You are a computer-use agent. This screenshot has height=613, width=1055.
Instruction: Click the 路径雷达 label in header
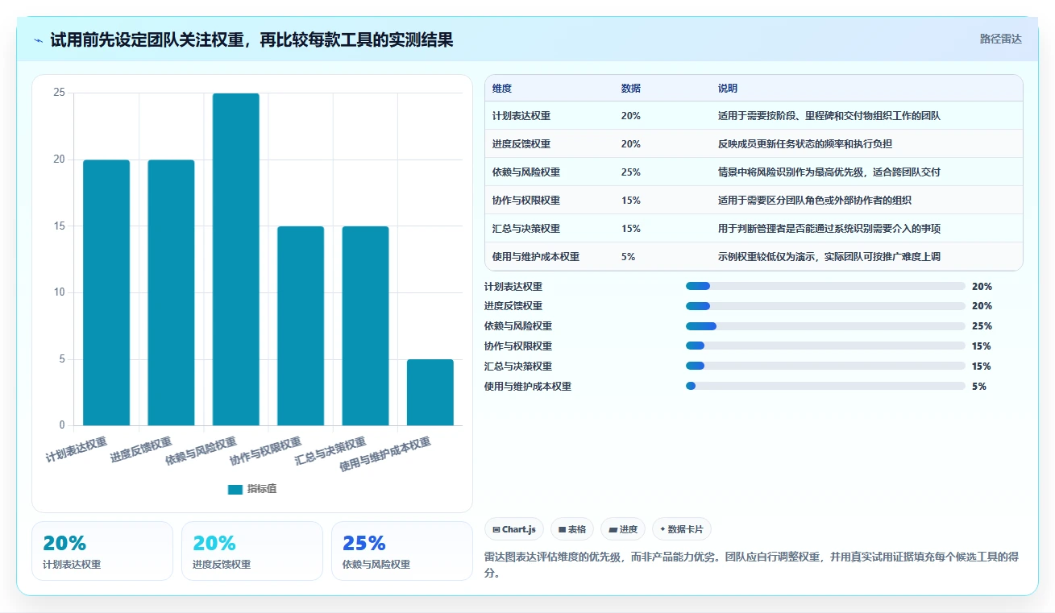coord(1000,39)
